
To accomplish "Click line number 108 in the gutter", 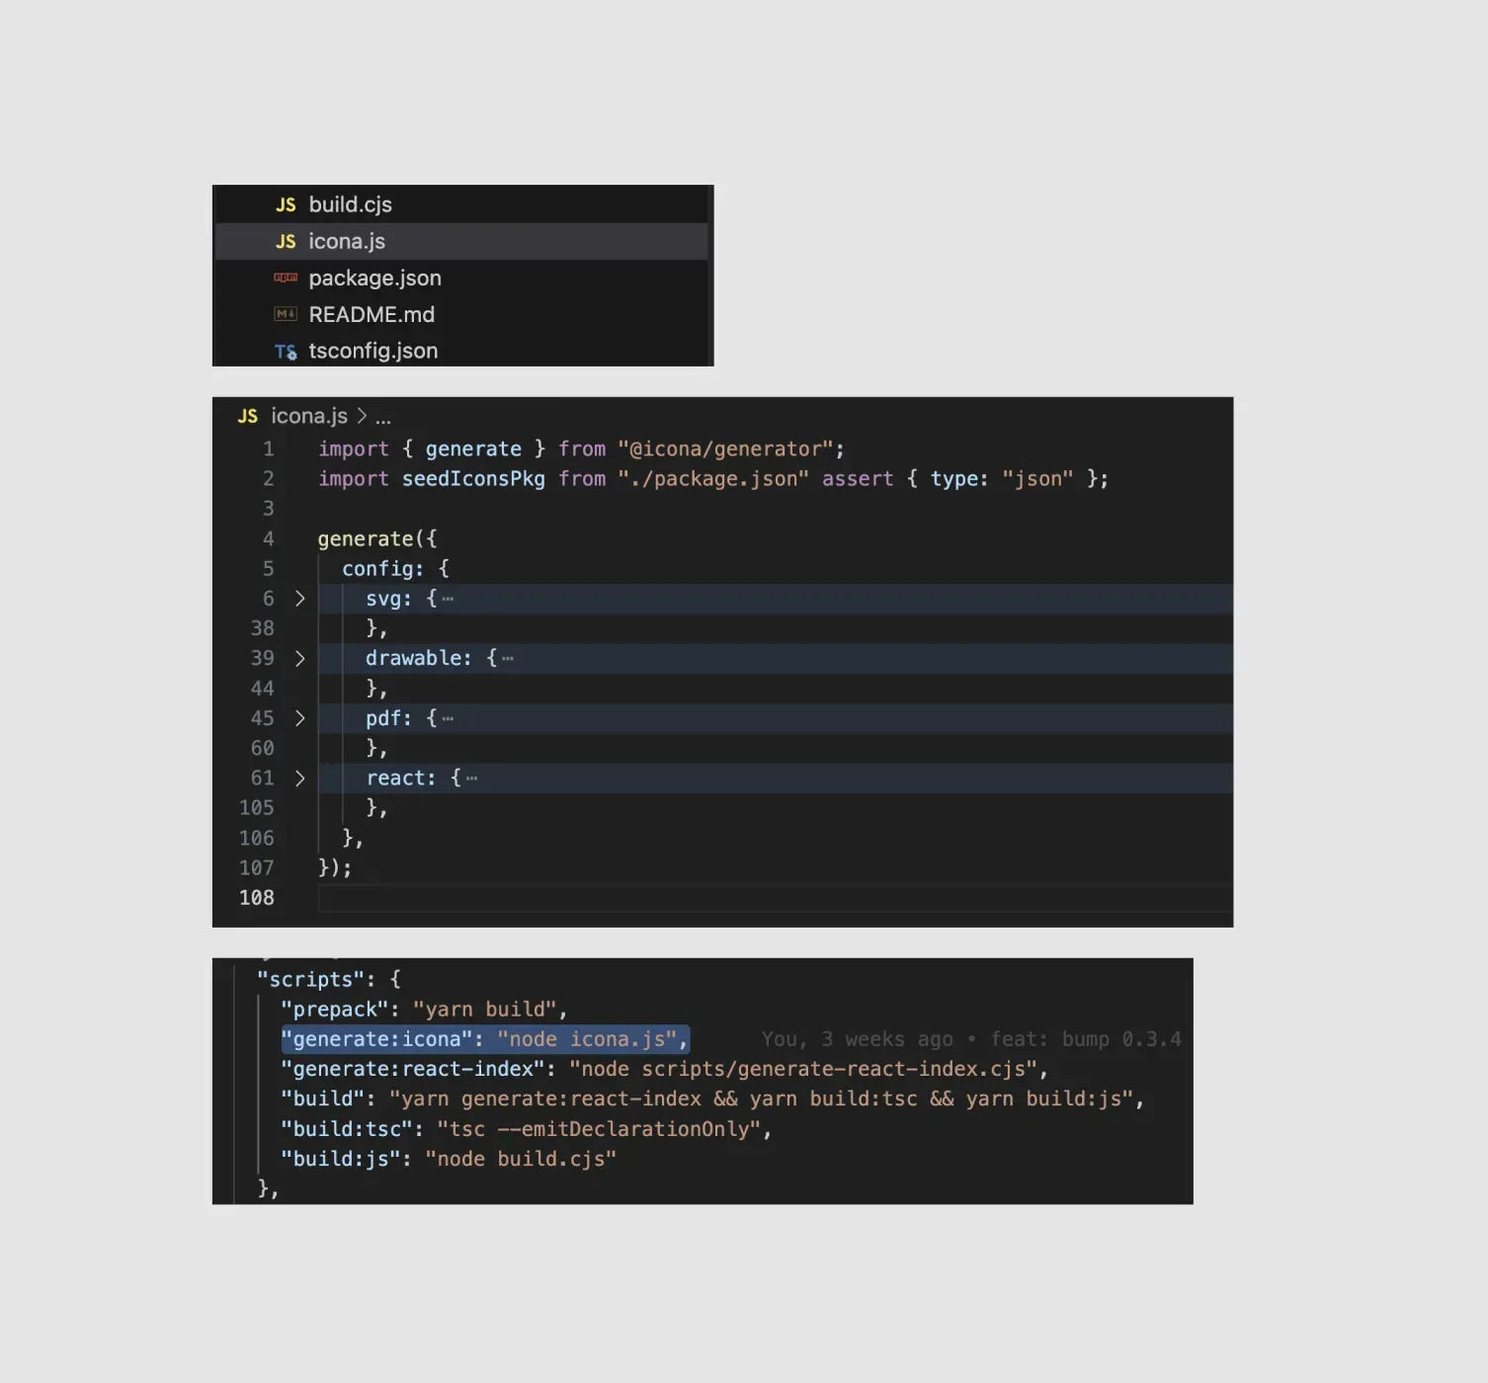I will (256, 898).
